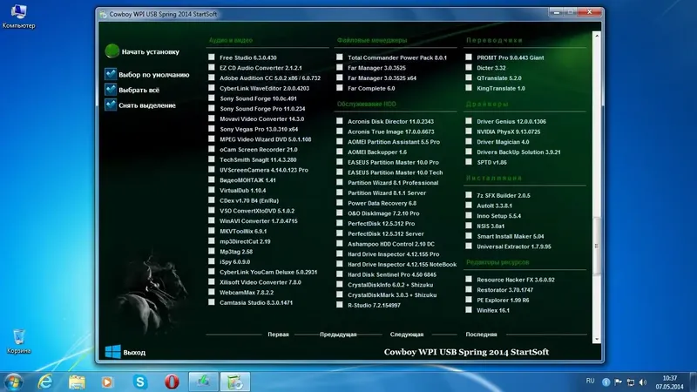The image size is (697, 392).
Task: Check Universal Extractor 1.7.9.95
Action: tap(469, 246)
